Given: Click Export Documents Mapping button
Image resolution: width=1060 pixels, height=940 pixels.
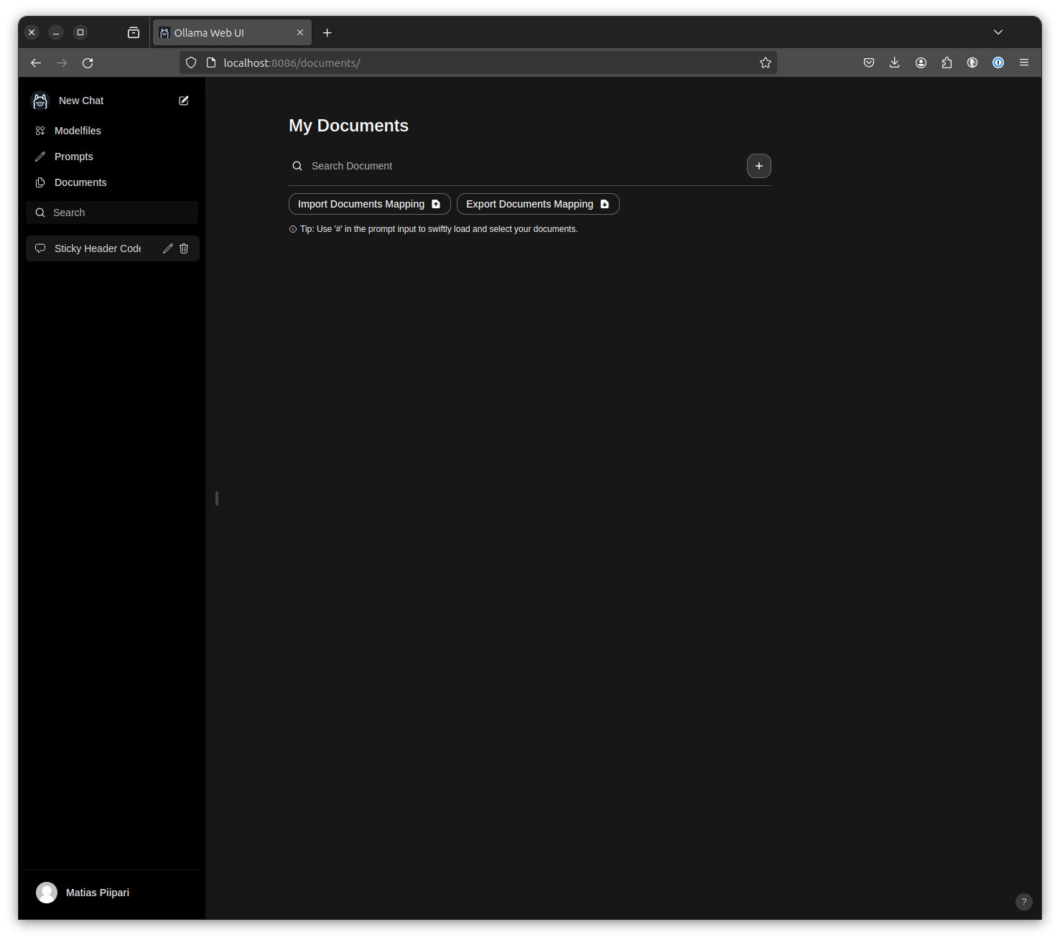Looking at the screenshot, I should [x=537, y=204].
